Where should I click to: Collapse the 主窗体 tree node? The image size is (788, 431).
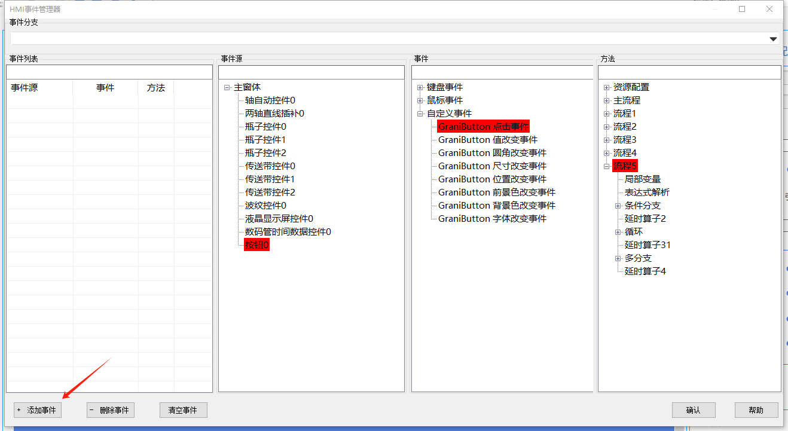pos(227,87)
